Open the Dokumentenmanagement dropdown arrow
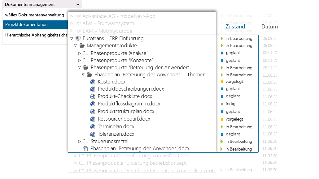This screenshot has height=179, width=319. click(78, 5)
